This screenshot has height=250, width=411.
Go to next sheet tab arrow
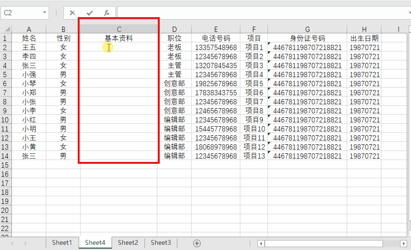click(x=25, y=243)
